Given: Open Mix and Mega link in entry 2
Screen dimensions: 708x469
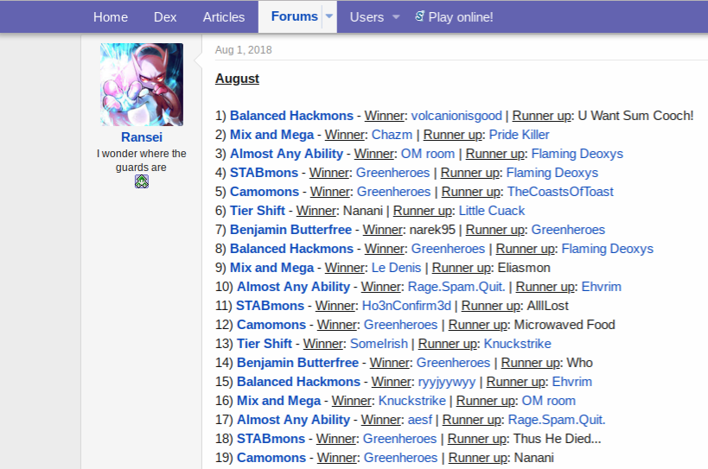Looking at the screenshot, I should [271, 135].
